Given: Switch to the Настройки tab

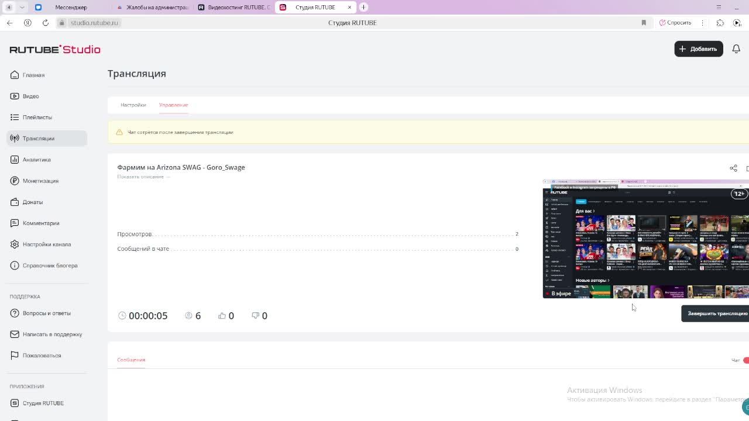Looking at the screenshot, I should tap(133, 105).
